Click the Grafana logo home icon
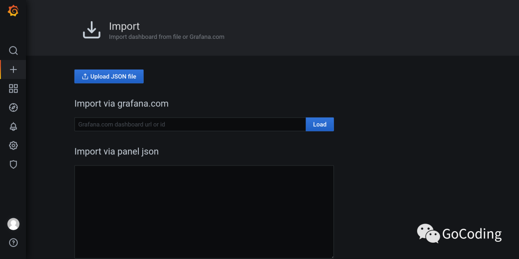519x259 pixels. point(13,11)
